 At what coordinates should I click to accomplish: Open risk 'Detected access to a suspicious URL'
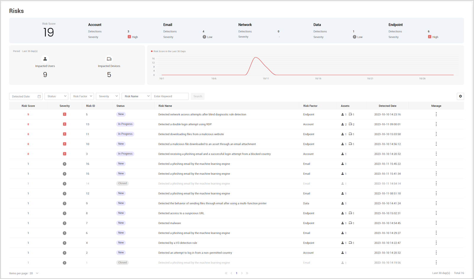(181, 213)
